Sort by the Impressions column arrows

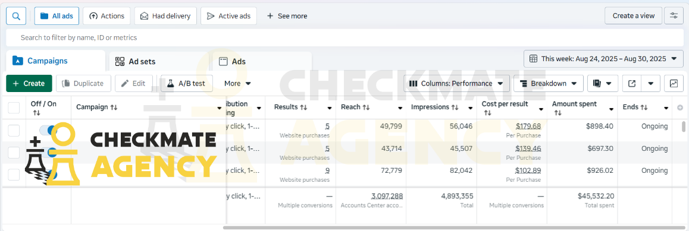[455, 107]
